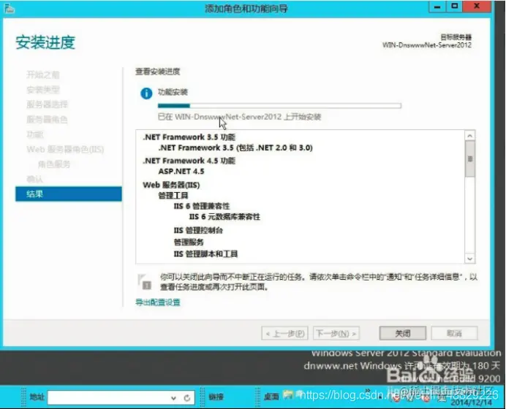The width and height of the screenshot is (506, 409).
Task: Select the 功能 step in the sidebar
Action: click(35, 134)
